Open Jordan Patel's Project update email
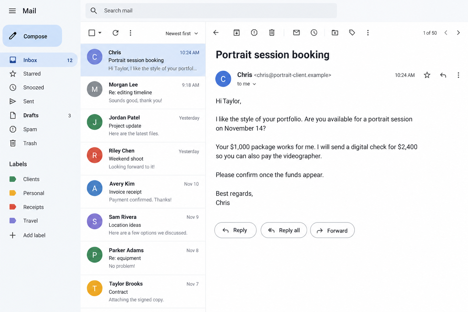Image resolution: width=468 pixels, height=312 pixels. coord(143,126)
